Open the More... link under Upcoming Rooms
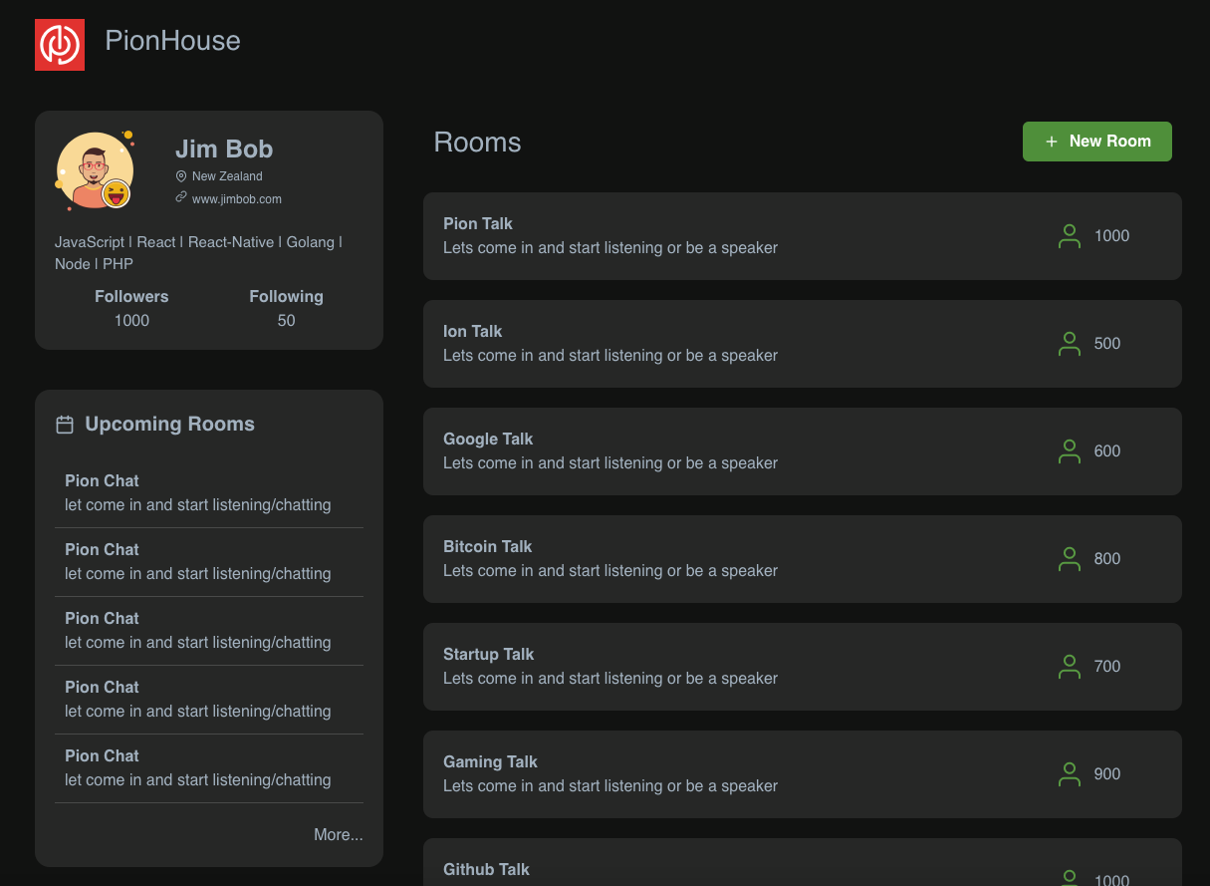 339,834
